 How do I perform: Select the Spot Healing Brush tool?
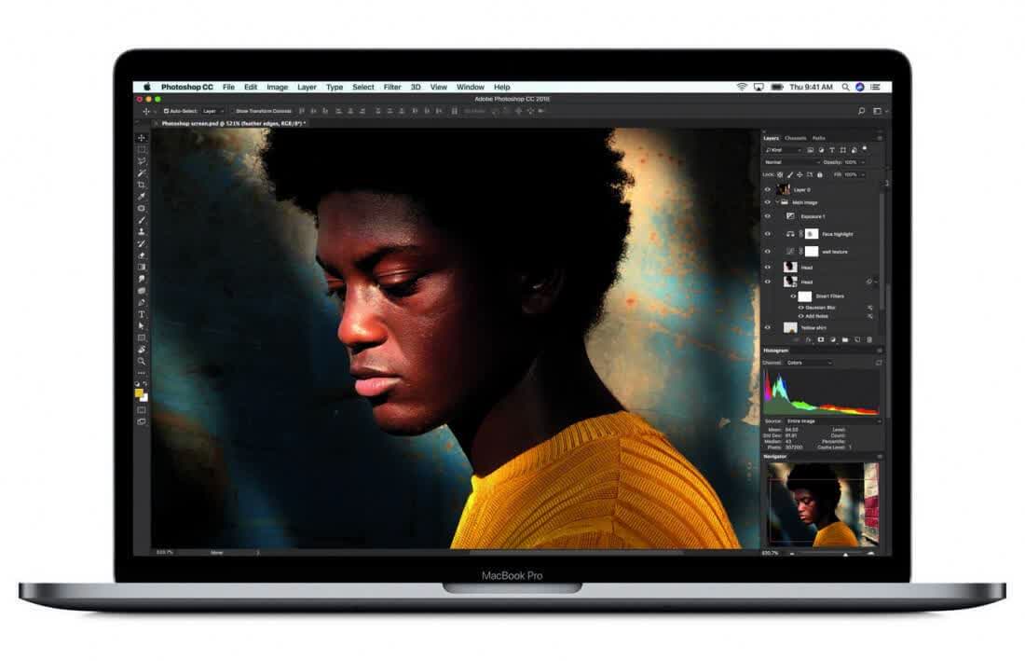pyautogui.click(x=142, y=209)
